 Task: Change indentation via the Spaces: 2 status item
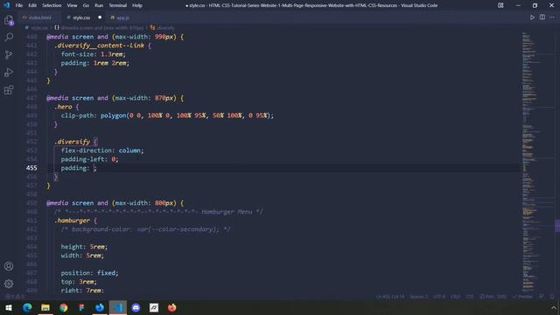pyautogui.click(x=418, y=297)
